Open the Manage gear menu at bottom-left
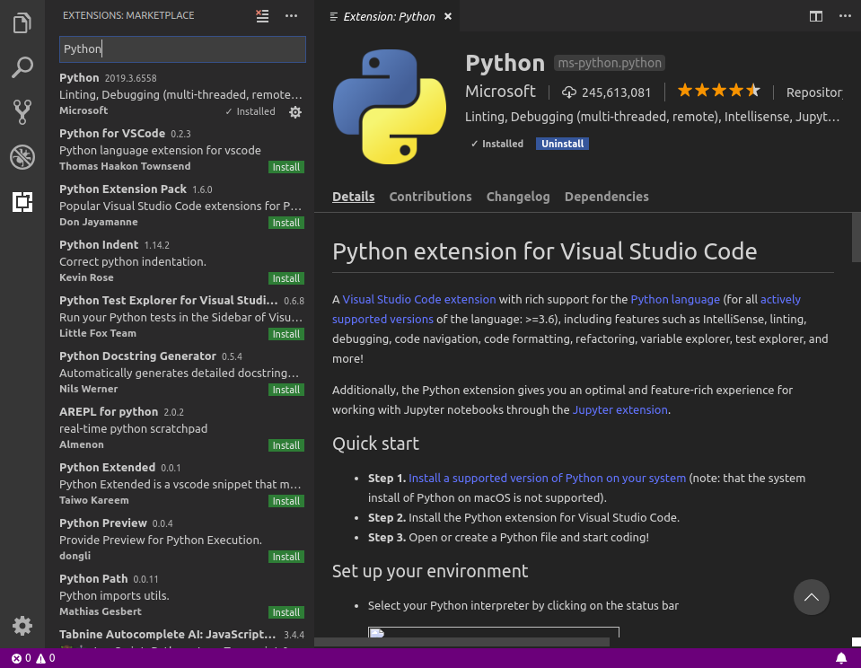 tap(22, 626)
